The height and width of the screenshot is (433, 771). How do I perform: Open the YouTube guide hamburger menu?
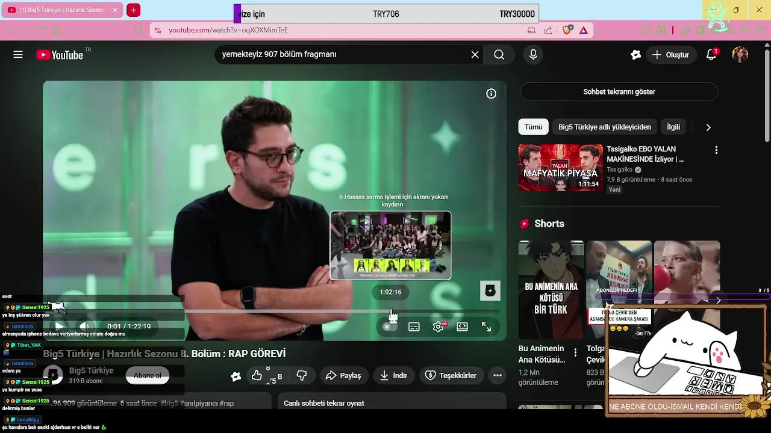click(x=18, y=55)
